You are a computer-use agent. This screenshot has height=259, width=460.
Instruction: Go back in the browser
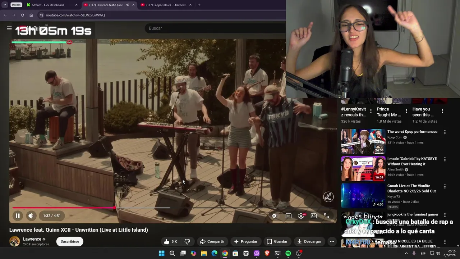tap(5, 15)
